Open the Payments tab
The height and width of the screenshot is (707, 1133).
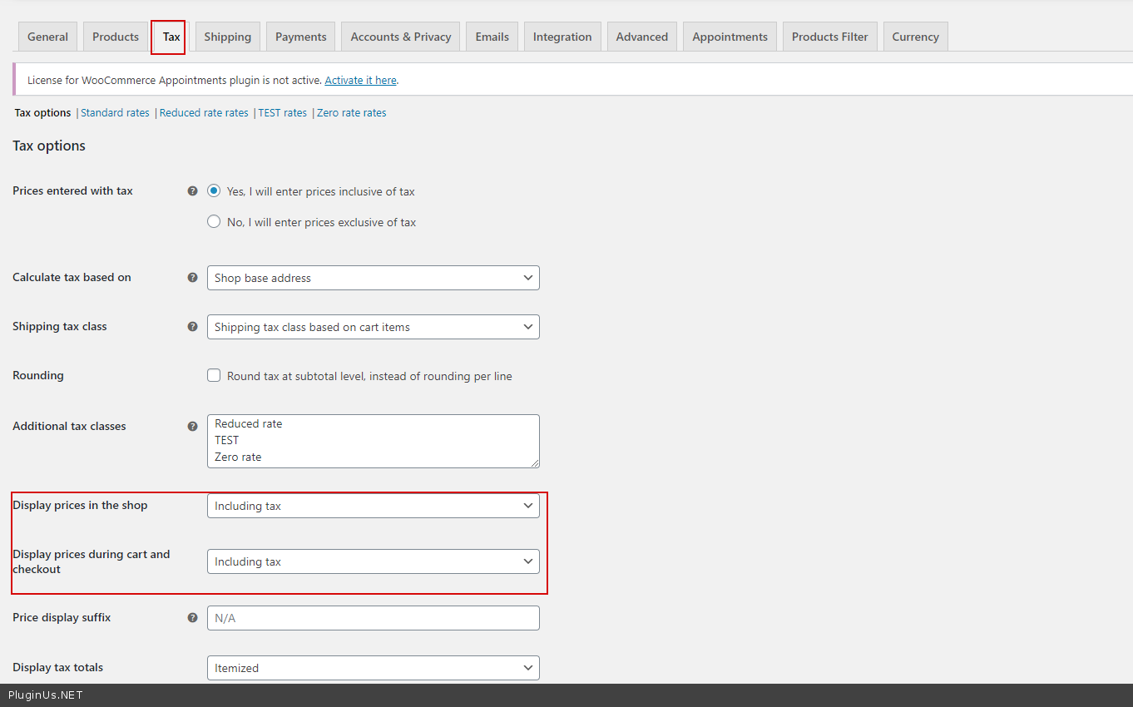pos(300,37)
